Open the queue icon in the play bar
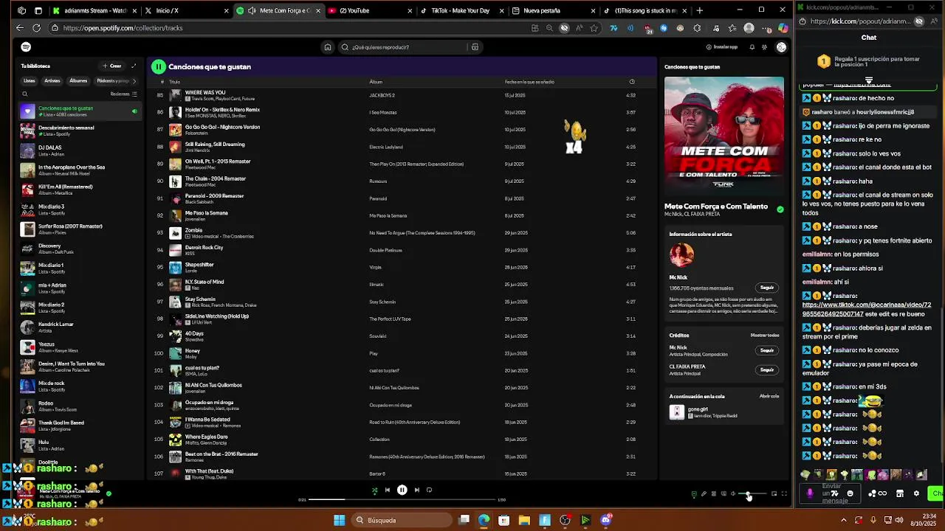 [714, 493]
